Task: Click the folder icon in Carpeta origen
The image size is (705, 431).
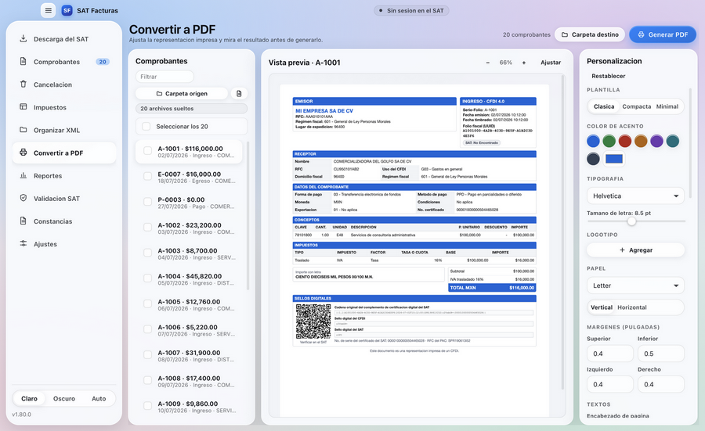Action: (x=159, y=93)
